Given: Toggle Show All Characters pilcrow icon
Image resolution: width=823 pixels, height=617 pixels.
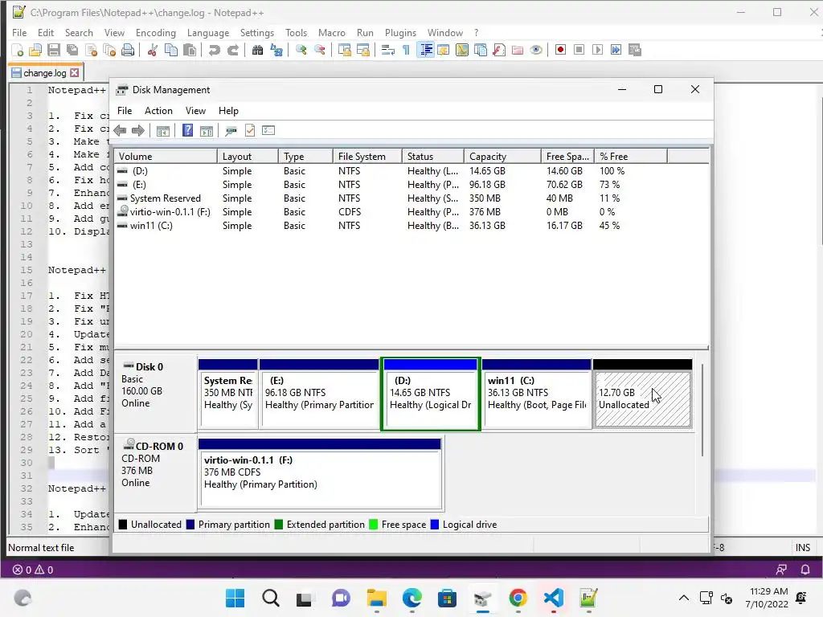Looking at the screenshot, I should (x=406, y=51).
